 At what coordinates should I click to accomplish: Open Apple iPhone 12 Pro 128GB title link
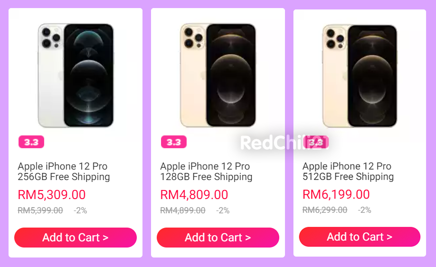(206, 172)
